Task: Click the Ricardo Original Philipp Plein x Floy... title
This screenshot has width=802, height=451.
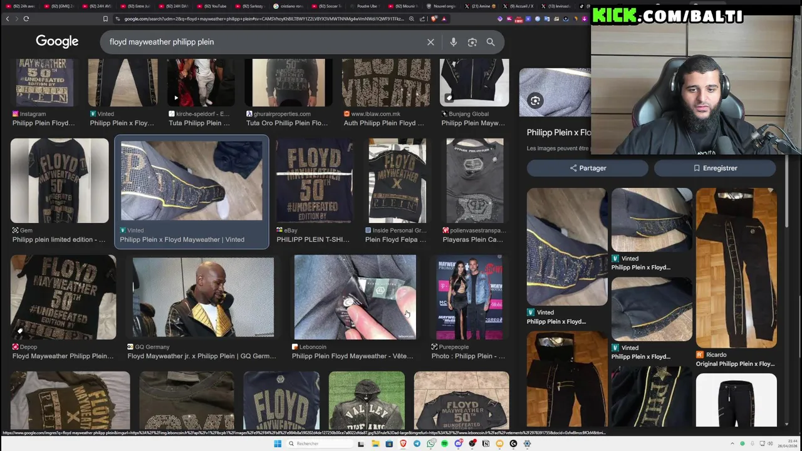Action: click(736, 364)
